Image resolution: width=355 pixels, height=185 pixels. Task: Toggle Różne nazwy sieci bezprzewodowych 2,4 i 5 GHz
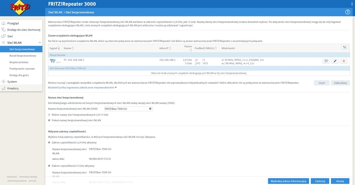[x=49, y=114]
